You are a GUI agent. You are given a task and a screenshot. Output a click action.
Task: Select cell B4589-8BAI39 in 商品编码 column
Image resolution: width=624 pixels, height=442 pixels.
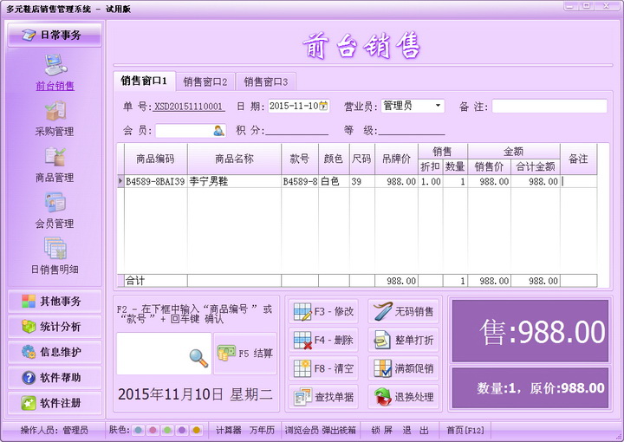(x=156, y=181)
